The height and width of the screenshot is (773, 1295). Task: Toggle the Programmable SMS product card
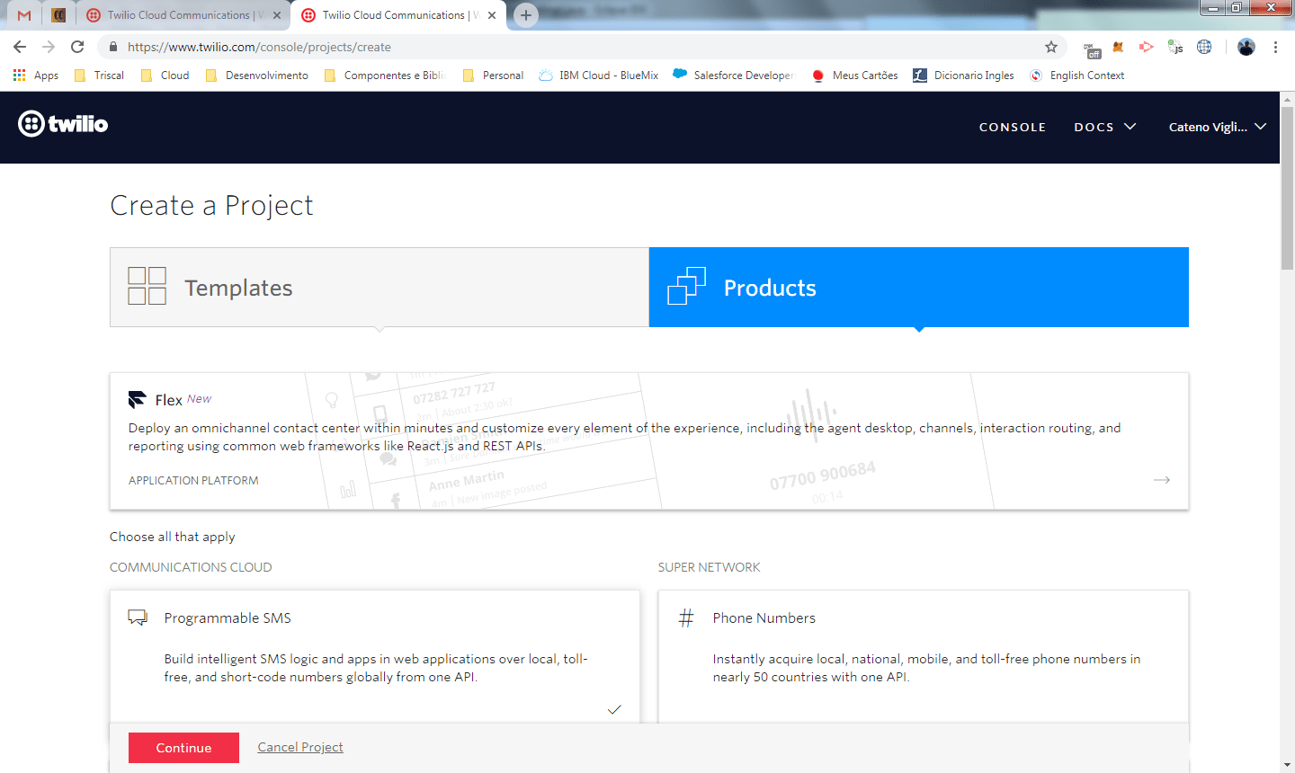click(375, 657)
